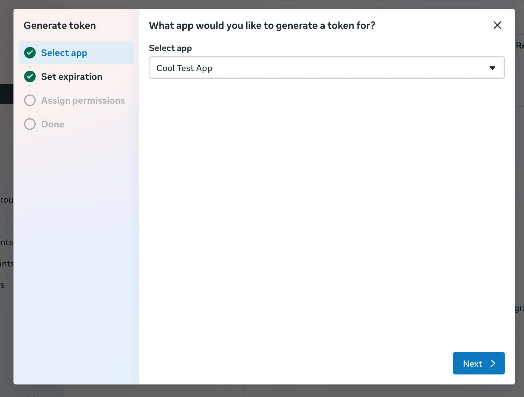Click the arrow chevron inside Next button

point(493,363)
